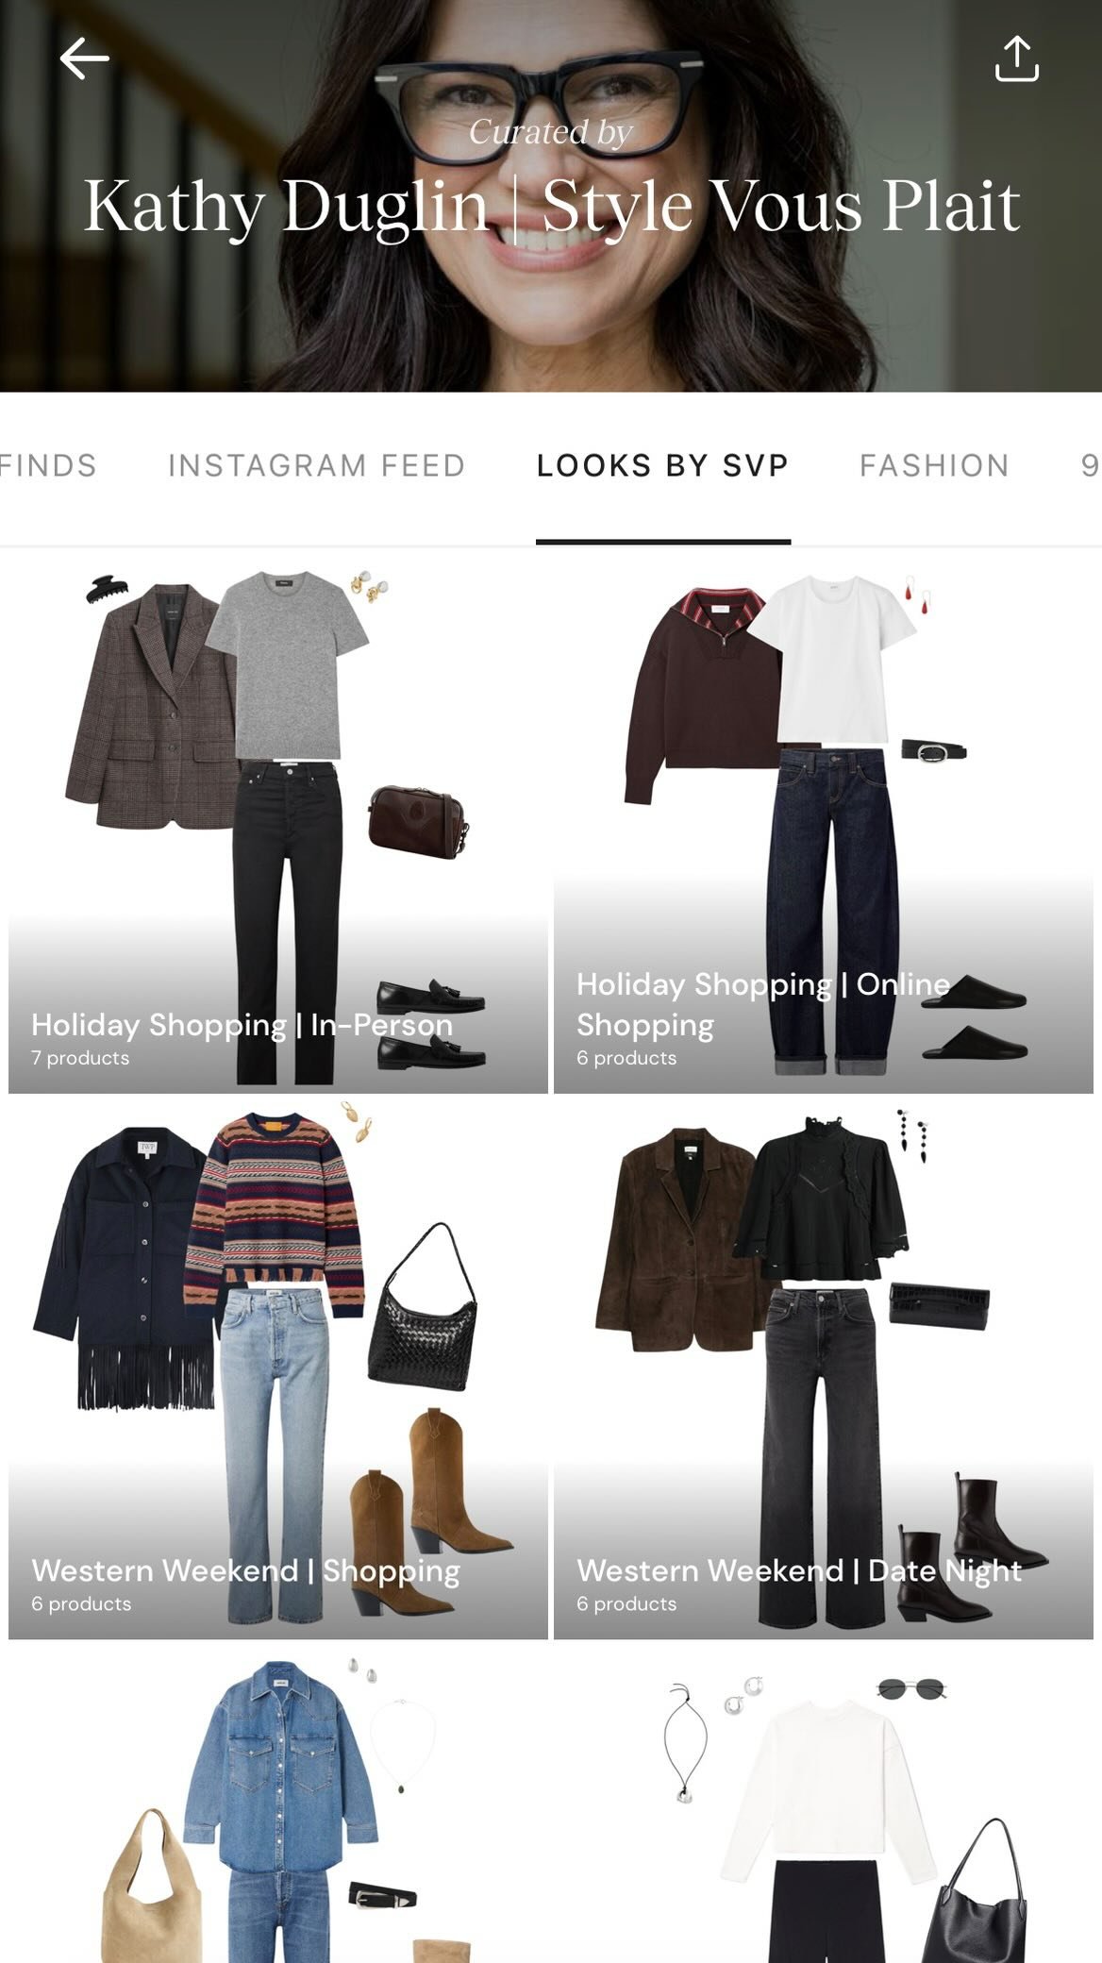Open the Fashion tab
The width and height of the screenshot is (1102, 1963).
click(x=934, y=465)
